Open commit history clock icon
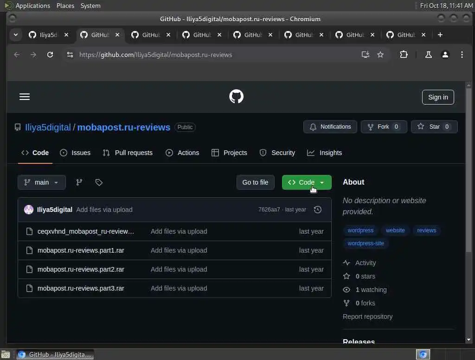The width and height of the screenshot is (475, 360). pyautogui.click(x=318, y=210)
